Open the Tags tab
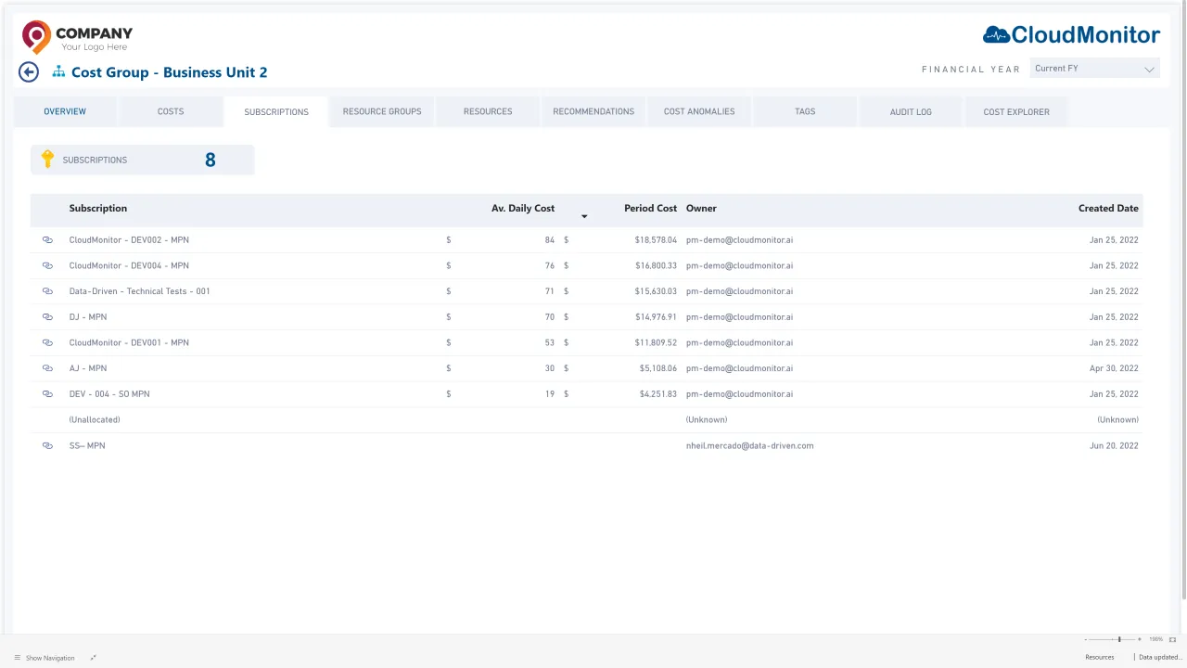1187x668 pixels. 805,111
